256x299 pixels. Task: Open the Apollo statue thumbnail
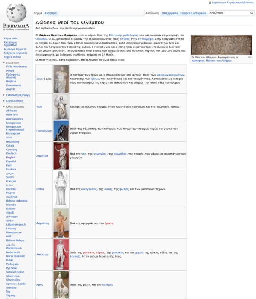61,255
